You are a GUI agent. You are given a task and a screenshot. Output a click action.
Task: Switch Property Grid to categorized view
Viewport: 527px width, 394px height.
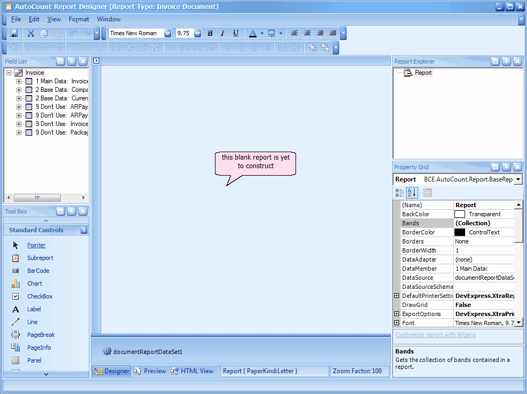click(x=400, y=193)
